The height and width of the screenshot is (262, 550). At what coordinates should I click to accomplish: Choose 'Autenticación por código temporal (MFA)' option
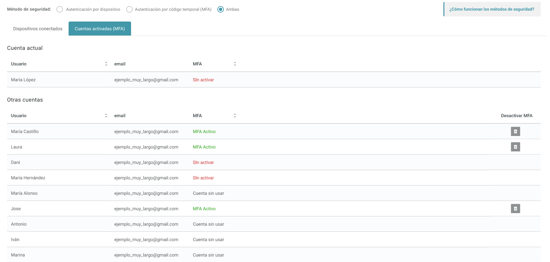pos(129,9)
